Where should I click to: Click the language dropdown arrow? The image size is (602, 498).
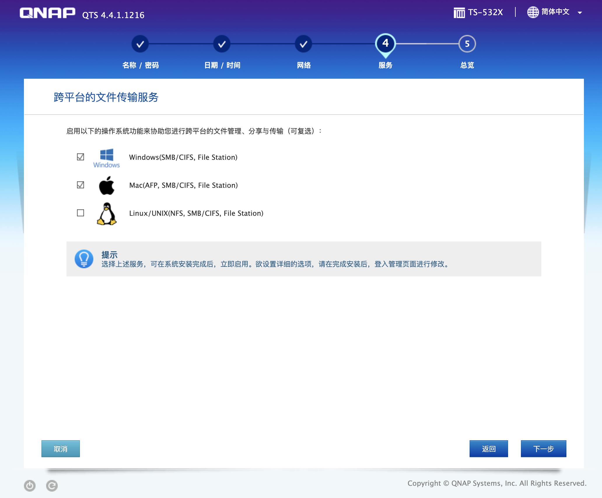tap(581, 13)
